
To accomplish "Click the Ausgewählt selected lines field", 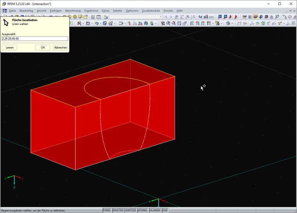I will pos(35,39).
